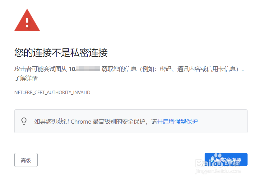Click the blurred IP address text
255x180 pixels.
point(88,69)
